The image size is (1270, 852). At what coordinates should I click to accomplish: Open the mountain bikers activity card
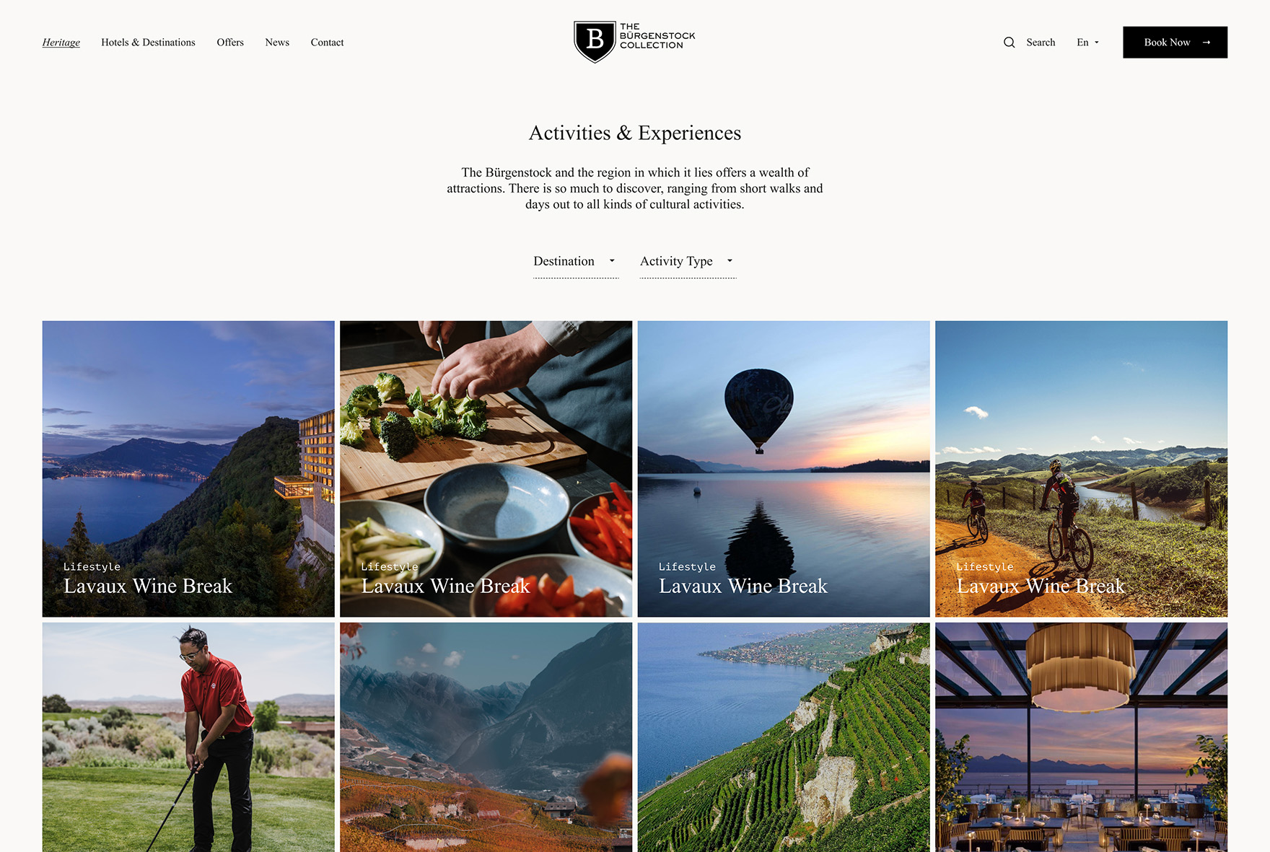(x=1081, y=469)
